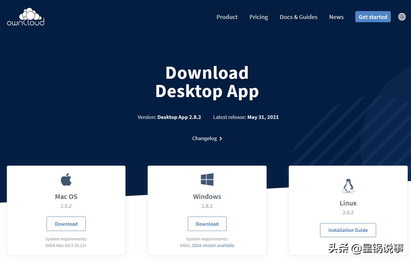411x261 pixels.
Task: Click 64bit Mac OS X 10.12+ text
Action: pos(66,245)
